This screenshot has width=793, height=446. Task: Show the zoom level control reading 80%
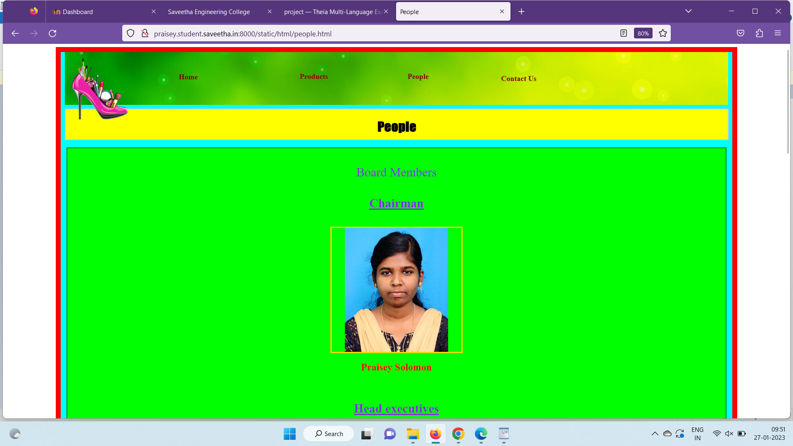tap(643, 33)
